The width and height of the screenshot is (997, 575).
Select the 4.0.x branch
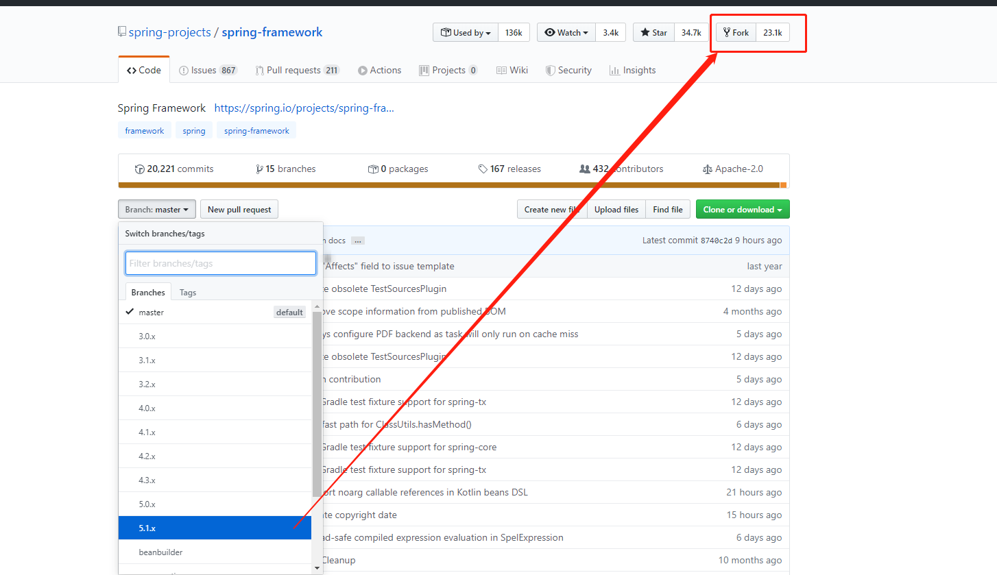coord(215,408)
